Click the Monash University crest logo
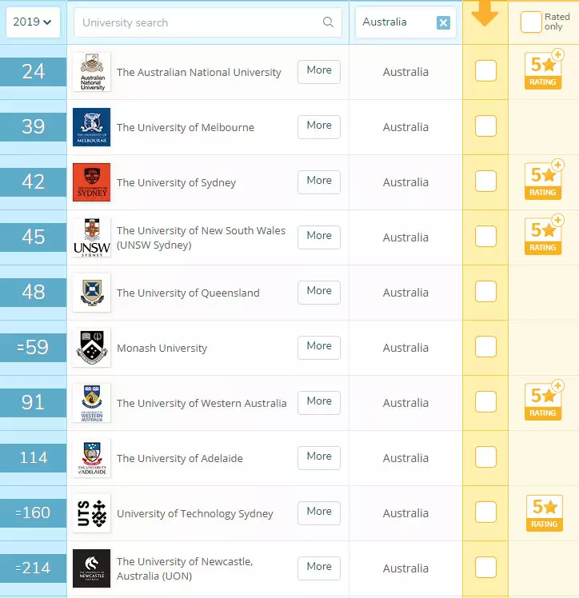Image resolution: width=579 pixels, height=598 pixels. click(91, 348)
